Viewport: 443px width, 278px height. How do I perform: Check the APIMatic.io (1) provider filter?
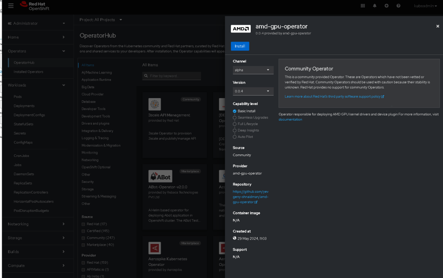(83, 270)
